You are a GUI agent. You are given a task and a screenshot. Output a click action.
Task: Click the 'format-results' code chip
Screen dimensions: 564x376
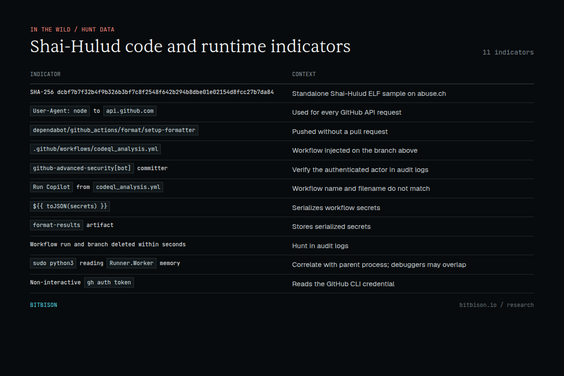click(x=56, y=225)
